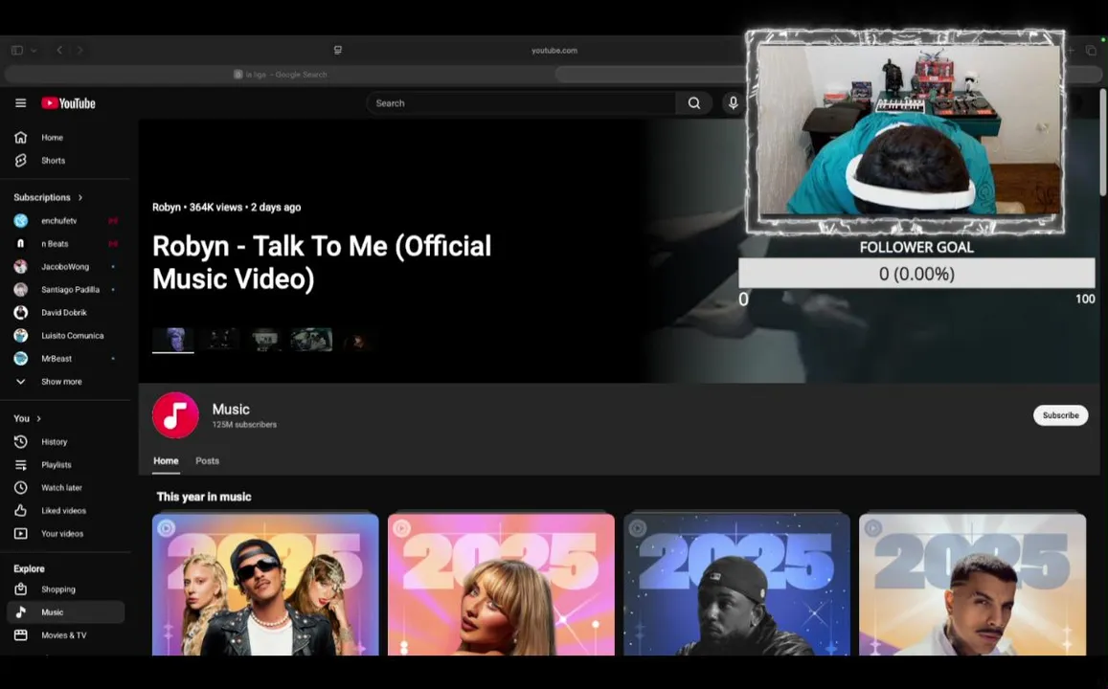
Task: Open Movies & TV under Explore
Action: (x=65, y=635)
